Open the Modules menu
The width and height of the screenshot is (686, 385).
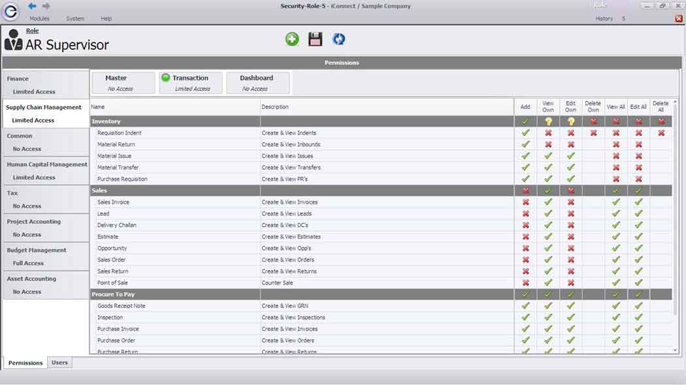point(39,19)
